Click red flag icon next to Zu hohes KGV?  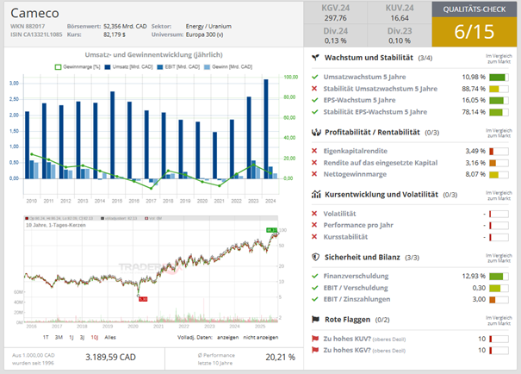pyautogui.click(x=315, y=350)
